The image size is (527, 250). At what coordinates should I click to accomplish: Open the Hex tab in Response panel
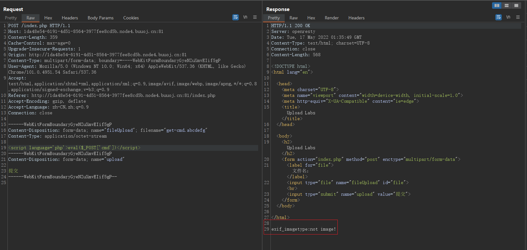click(311, 18)
